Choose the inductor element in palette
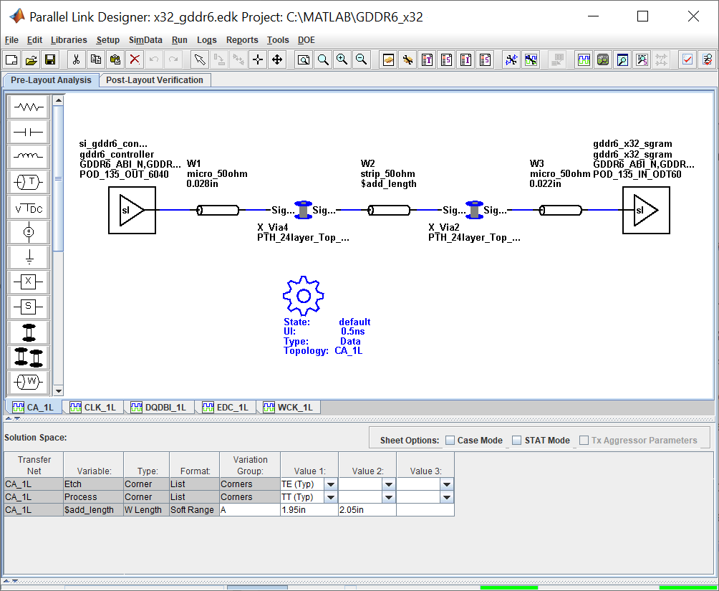This screenshot has height=591, width=719. [x=29, y=157]
